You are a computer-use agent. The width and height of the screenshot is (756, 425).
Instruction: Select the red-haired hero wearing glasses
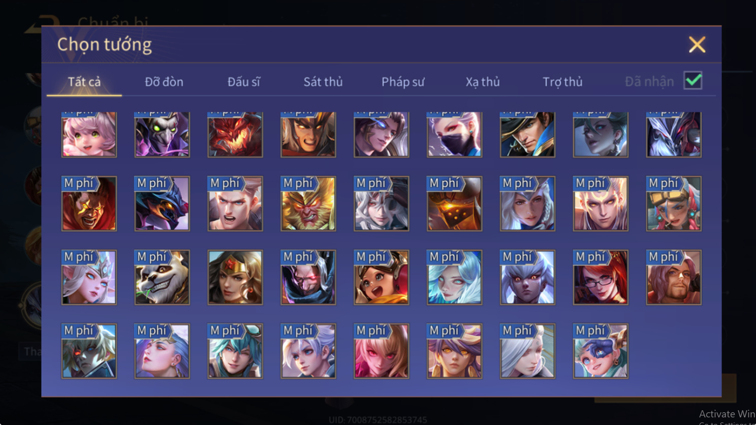click(x=601, y=277)
